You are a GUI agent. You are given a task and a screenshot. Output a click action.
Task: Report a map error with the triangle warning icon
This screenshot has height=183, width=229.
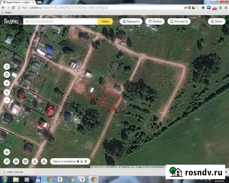(44, 161)
